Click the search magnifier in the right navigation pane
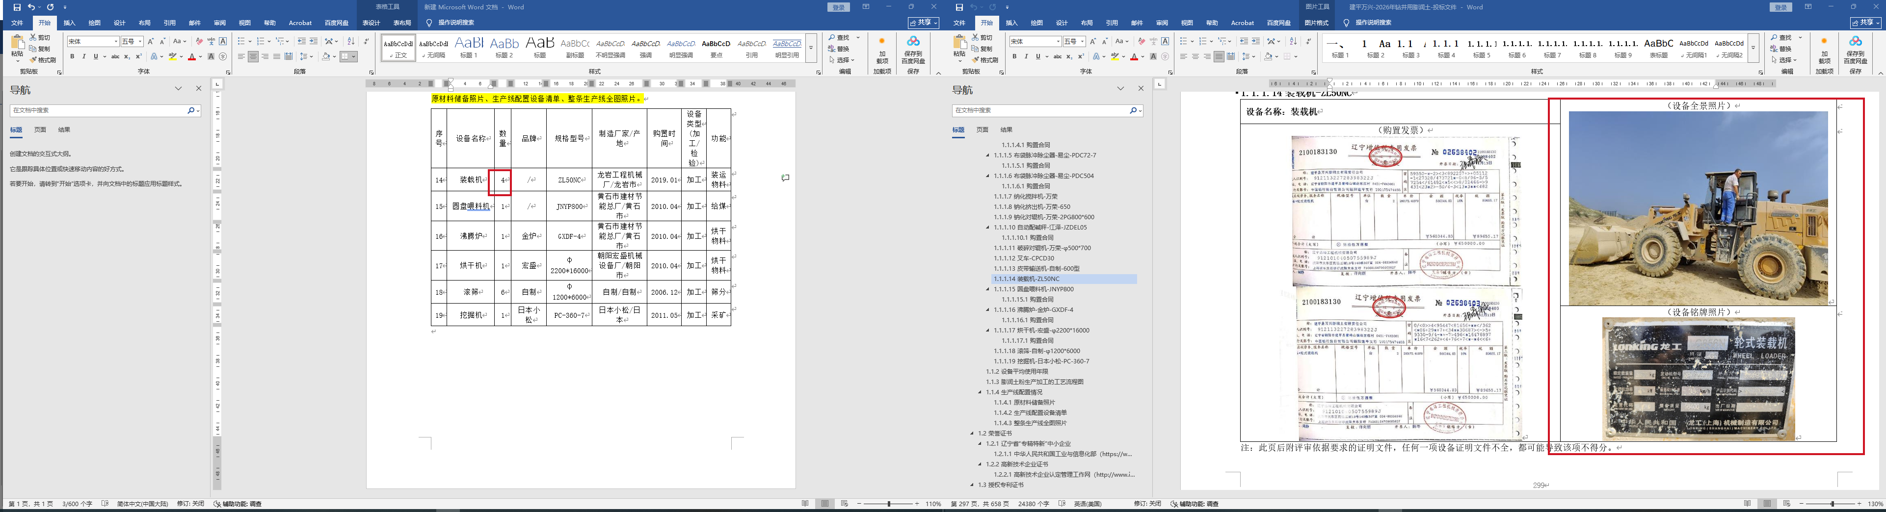Viewport: 1886px width, 512px height. 1133,110
